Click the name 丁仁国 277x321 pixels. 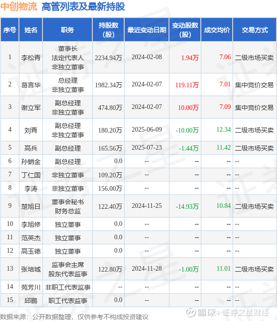click(x=31, y=175)
